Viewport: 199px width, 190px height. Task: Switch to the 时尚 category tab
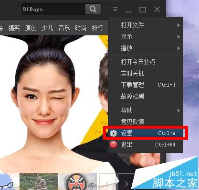pos(81,28)
